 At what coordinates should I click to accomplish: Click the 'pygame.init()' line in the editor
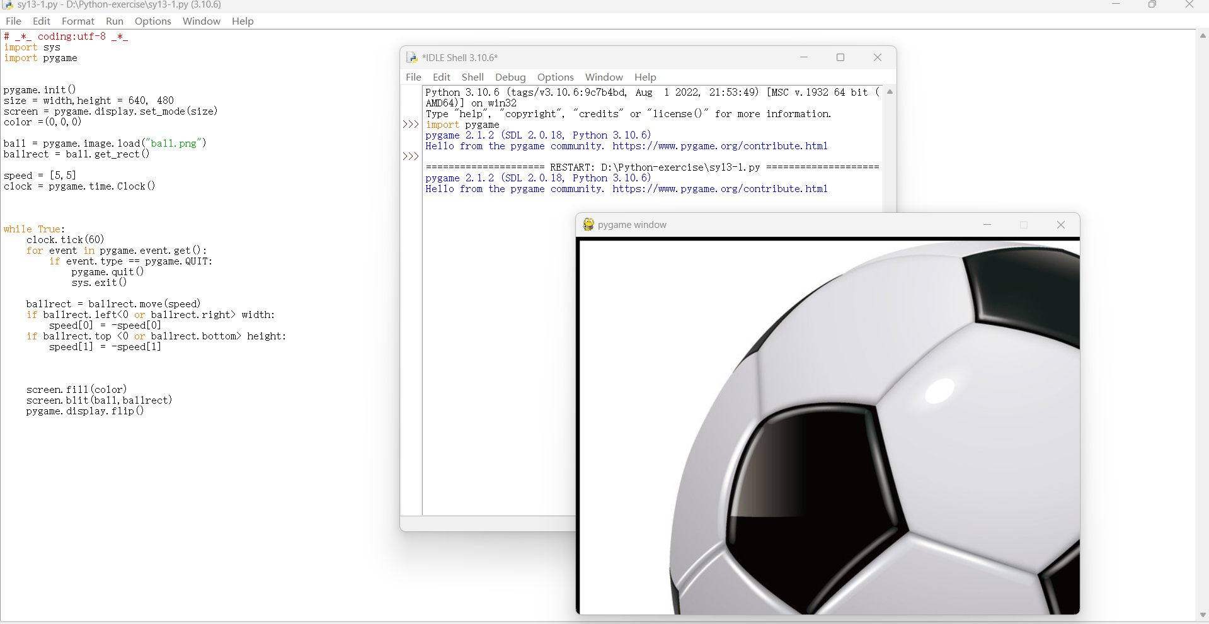(x=40, y=90)
